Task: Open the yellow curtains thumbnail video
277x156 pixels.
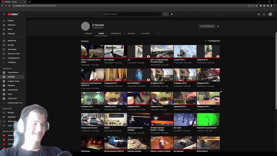Action: click(116, 75)
